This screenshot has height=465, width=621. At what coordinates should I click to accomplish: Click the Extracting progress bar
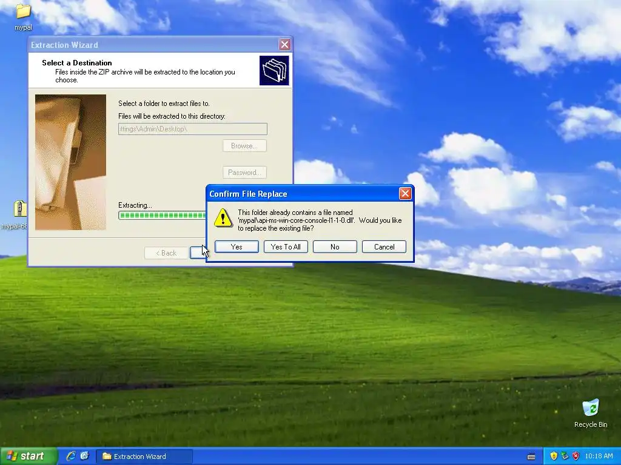click(162, 215)
